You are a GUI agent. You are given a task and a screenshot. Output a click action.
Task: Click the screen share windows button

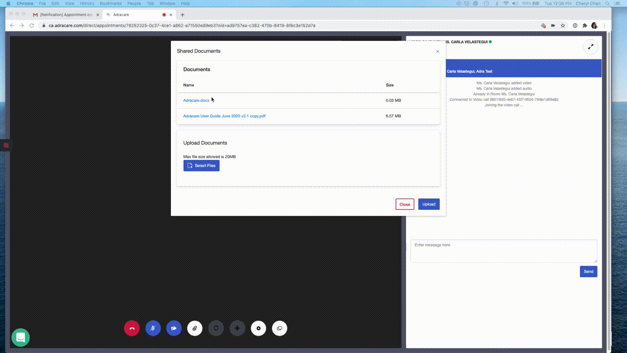(x=280, y=328)
